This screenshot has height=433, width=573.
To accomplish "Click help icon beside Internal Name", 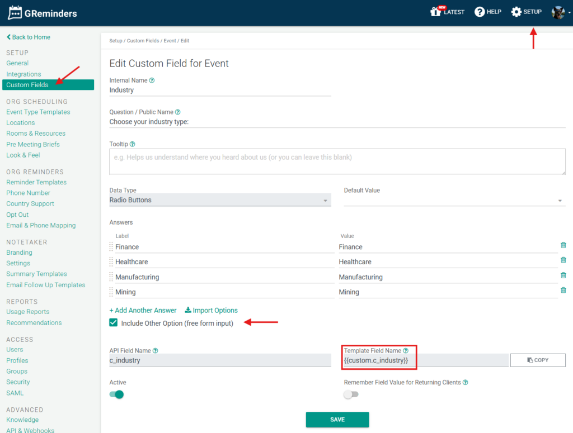I will pos(152,80).
